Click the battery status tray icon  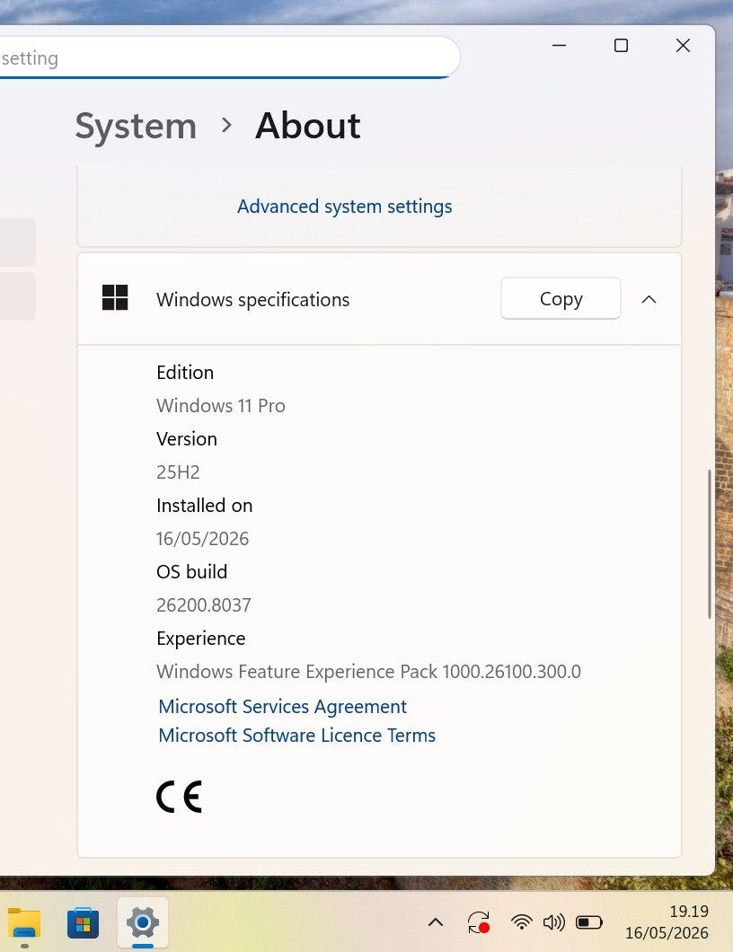588,923
